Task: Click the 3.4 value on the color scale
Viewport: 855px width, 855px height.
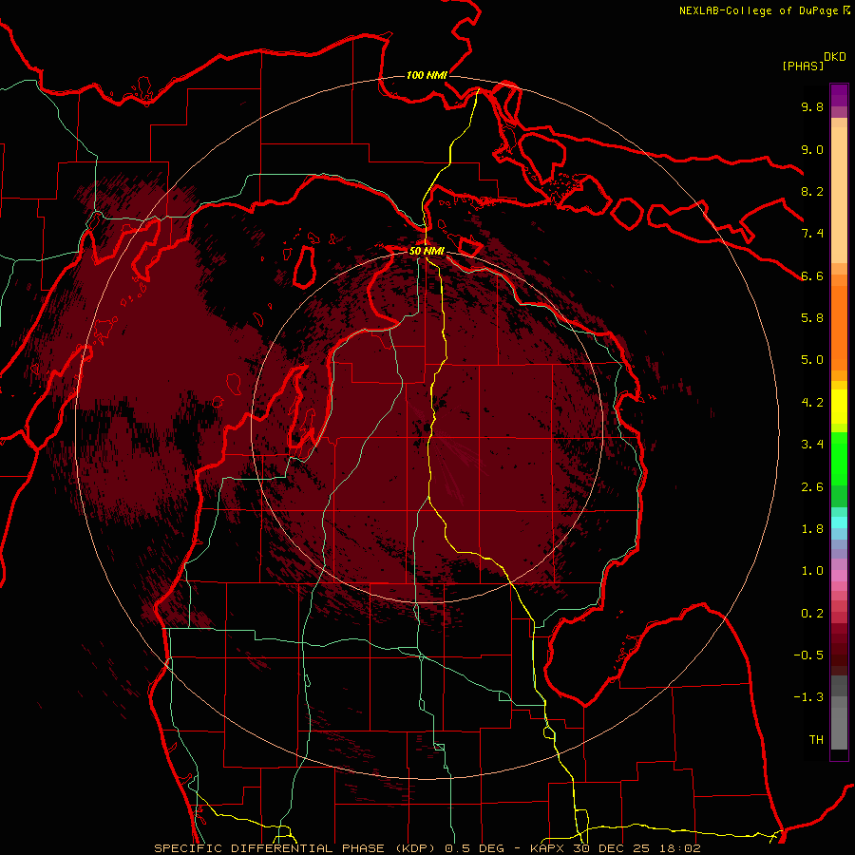Action: [x=812, y=445]
